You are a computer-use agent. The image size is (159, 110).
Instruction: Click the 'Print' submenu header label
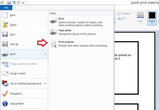pos(53,13)
